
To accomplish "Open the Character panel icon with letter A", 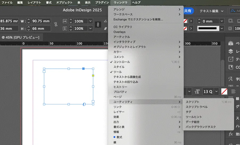I will (230, 79).
